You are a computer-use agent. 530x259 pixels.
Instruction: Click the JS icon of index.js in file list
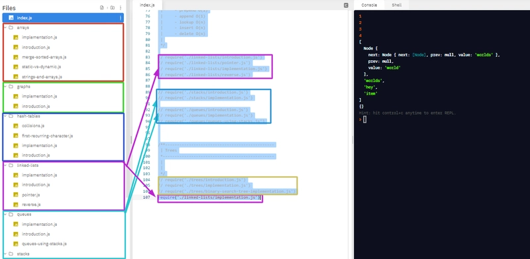(11, 18)
